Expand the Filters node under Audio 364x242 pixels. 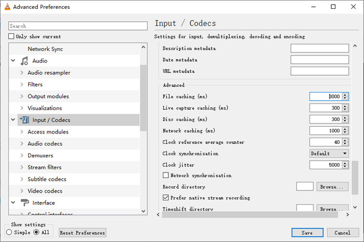pos(22,84)
